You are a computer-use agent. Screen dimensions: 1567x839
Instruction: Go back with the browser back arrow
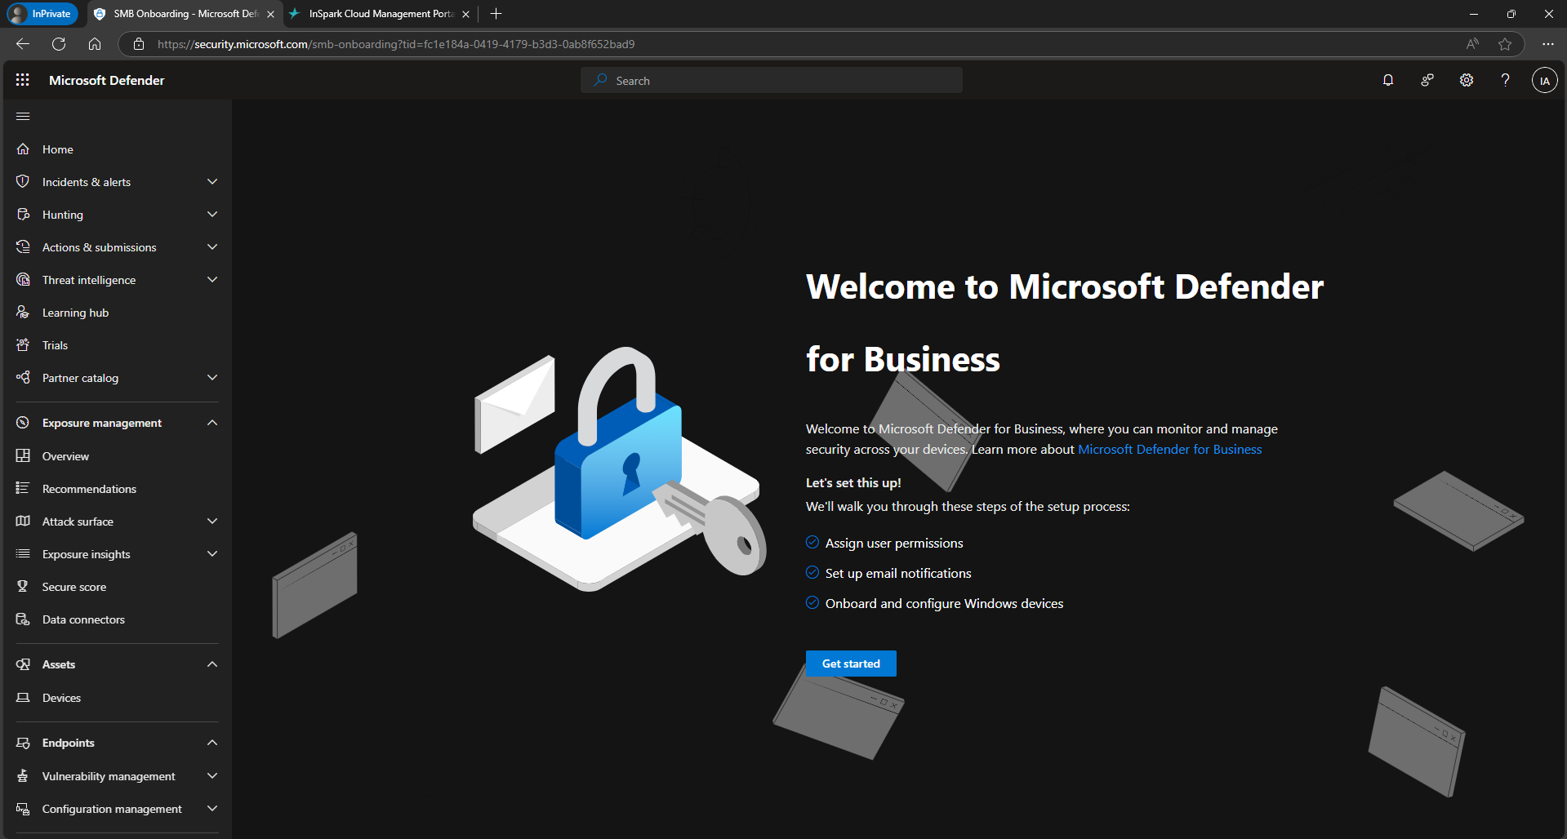click(x=23, y=44)
